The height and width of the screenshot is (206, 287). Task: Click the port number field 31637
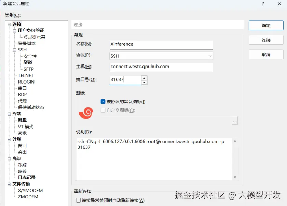click(x=125, y=80)
